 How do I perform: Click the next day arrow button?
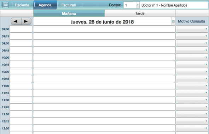[26, 21]
